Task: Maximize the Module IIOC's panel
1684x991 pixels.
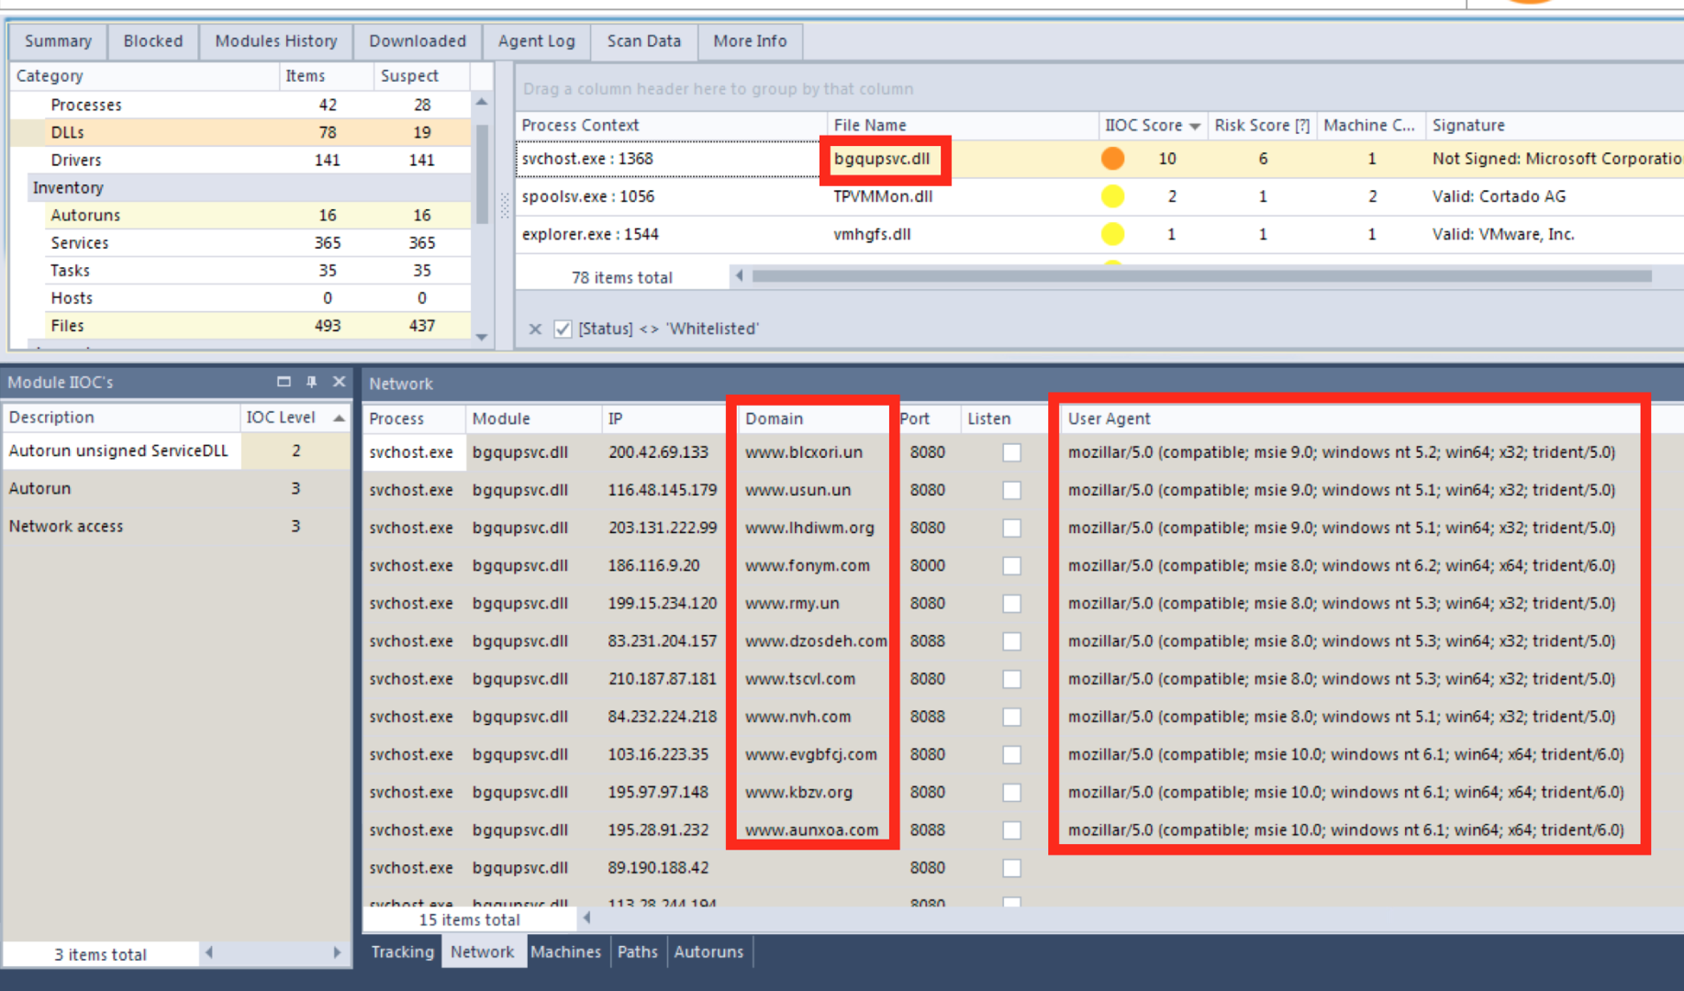Action: click(284, 382)
